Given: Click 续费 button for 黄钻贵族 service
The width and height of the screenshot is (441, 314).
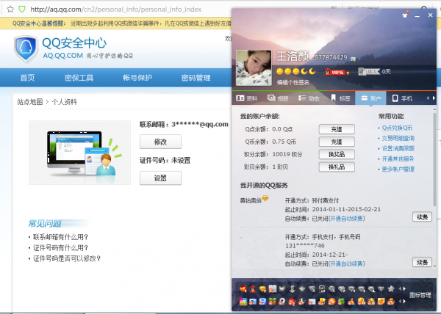Looking at the screenshot, I should coord(422,217).
